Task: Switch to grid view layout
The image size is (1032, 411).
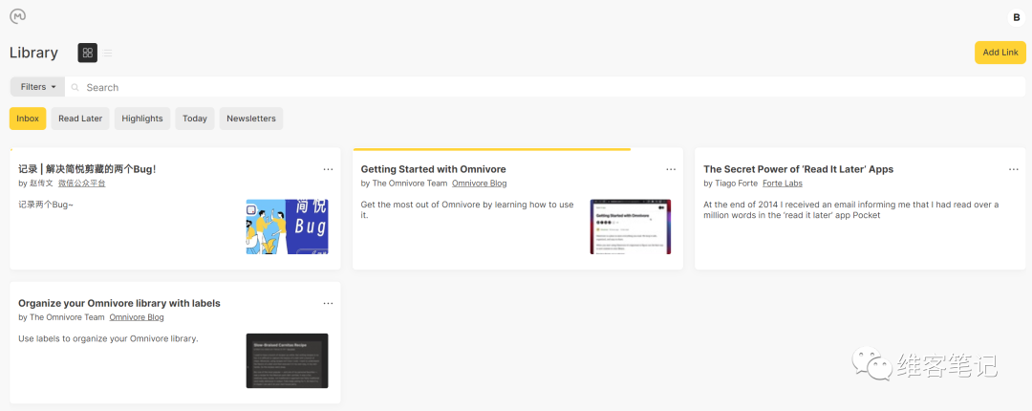Action: coord(88,53)
